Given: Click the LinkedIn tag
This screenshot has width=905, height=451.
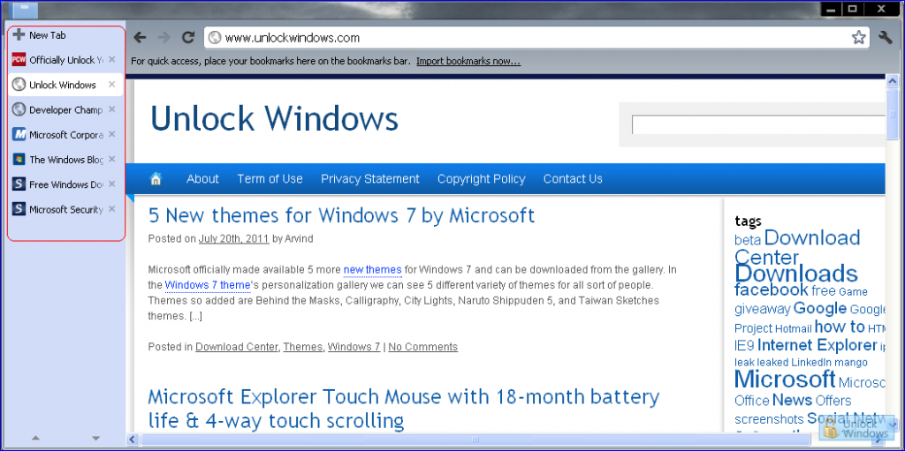Looking at the screenshot, I should [811, 363].
